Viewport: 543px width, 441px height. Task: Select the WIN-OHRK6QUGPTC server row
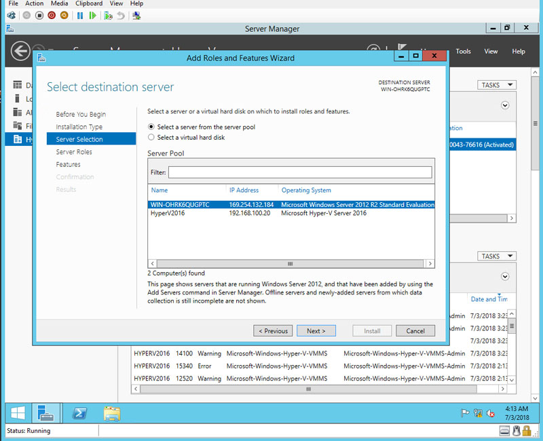291,205
